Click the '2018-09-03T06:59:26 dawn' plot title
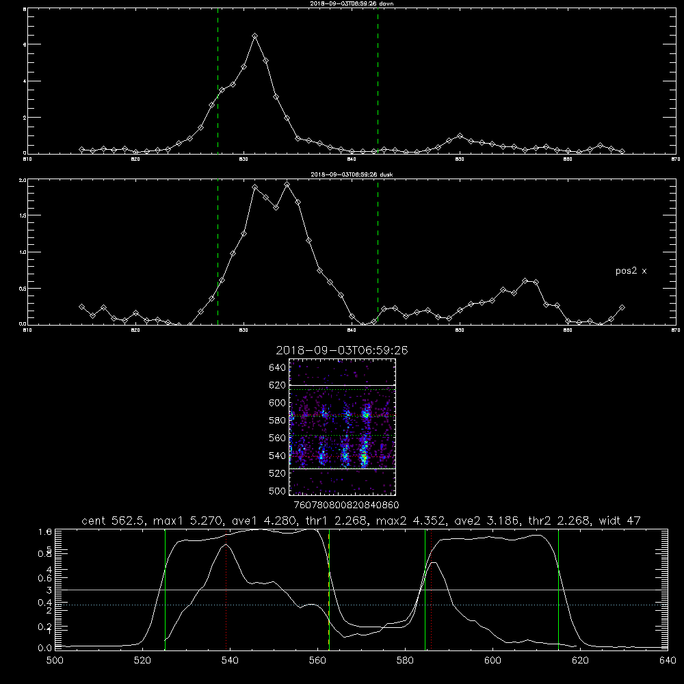The width and height of the screenshot is (684, 684). [352, 3]
